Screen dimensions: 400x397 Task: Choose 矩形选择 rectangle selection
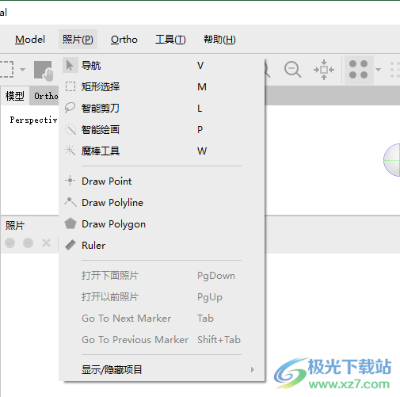162,86
